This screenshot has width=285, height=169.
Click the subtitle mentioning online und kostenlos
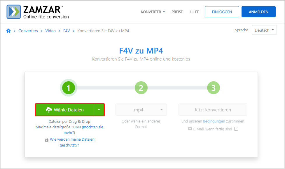141,59
